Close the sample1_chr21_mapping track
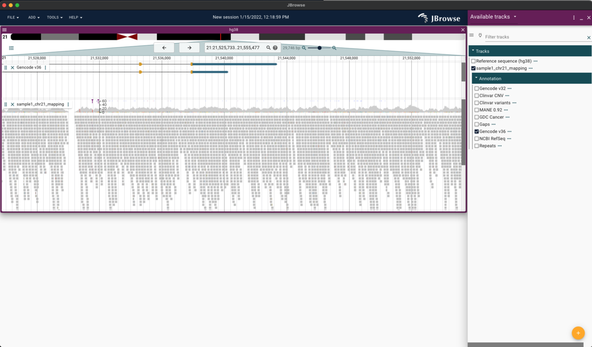The image size is (592, 347). point(12,105)
